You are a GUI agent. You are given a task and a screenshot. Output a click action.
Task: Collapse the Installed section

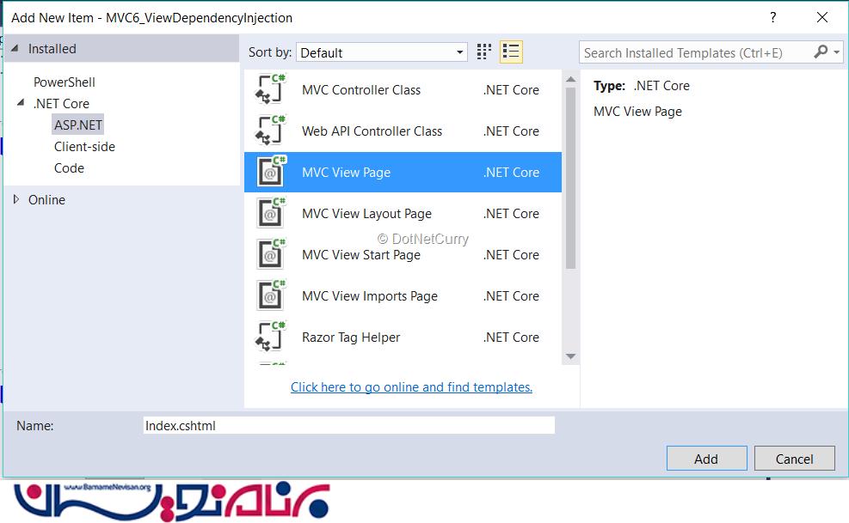tap(15, 49)
